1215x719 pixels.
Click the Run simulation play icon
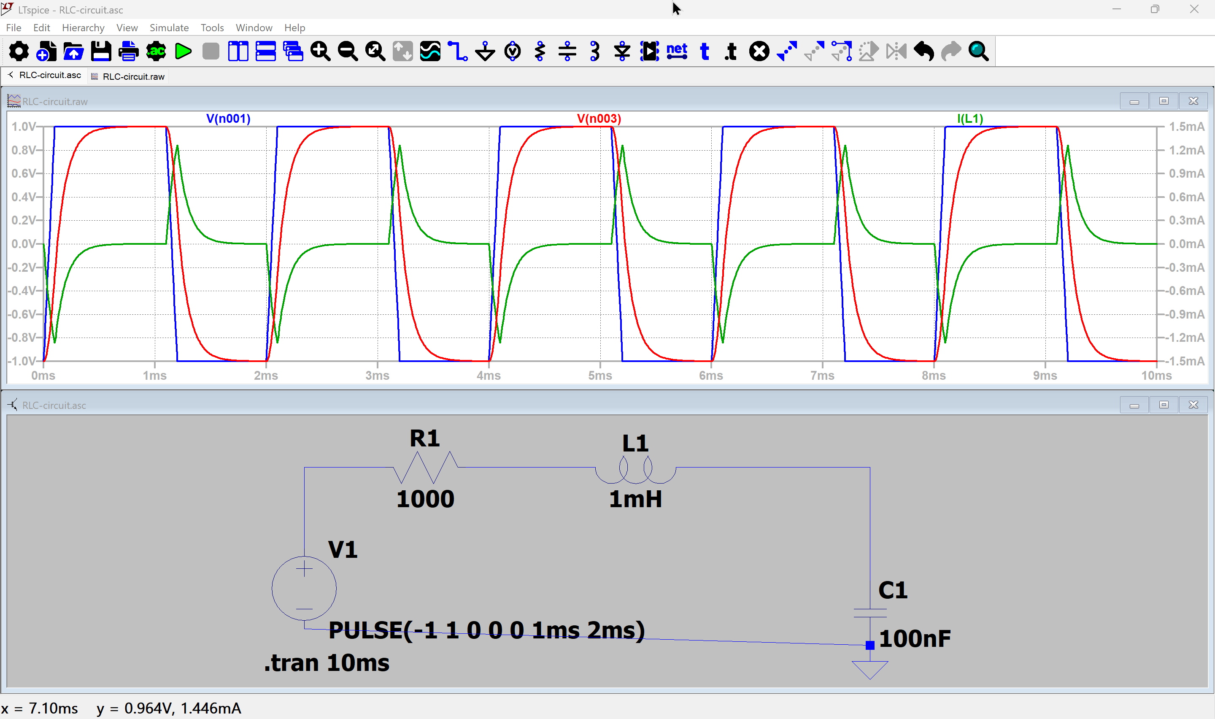pos(183,51)
